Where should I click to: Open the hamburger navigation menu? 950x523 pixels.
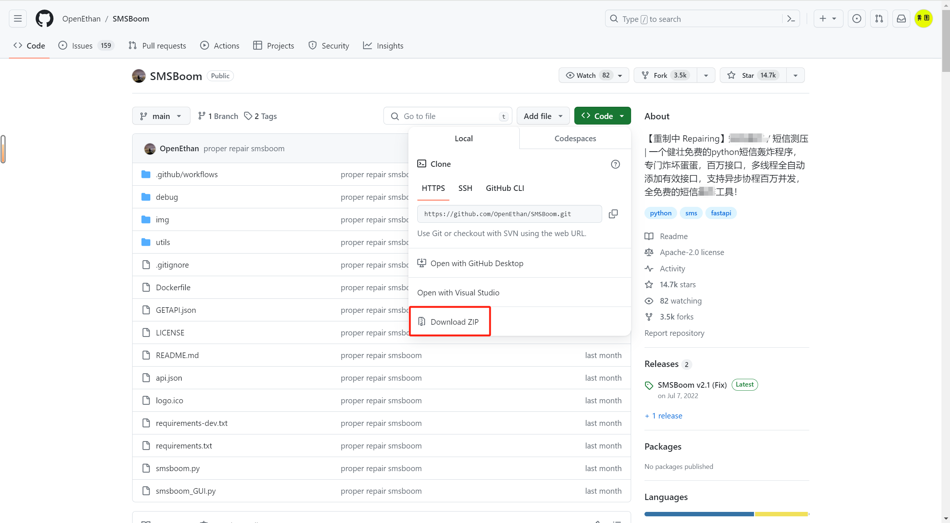18,19
